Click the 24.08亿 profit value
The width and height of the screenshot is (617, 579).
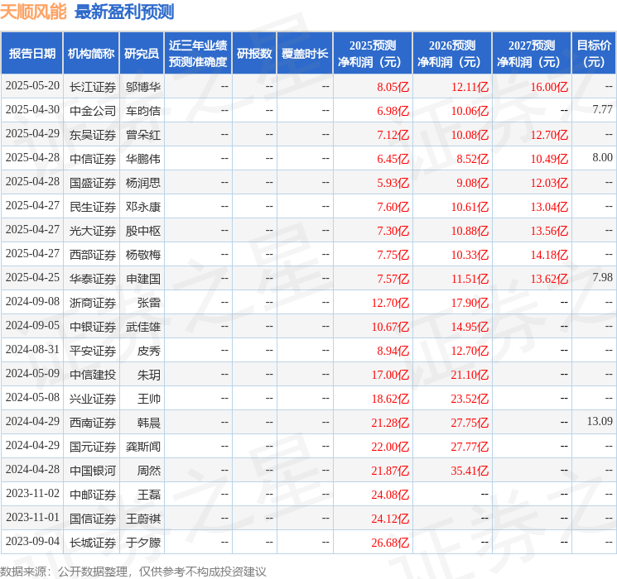390,495
